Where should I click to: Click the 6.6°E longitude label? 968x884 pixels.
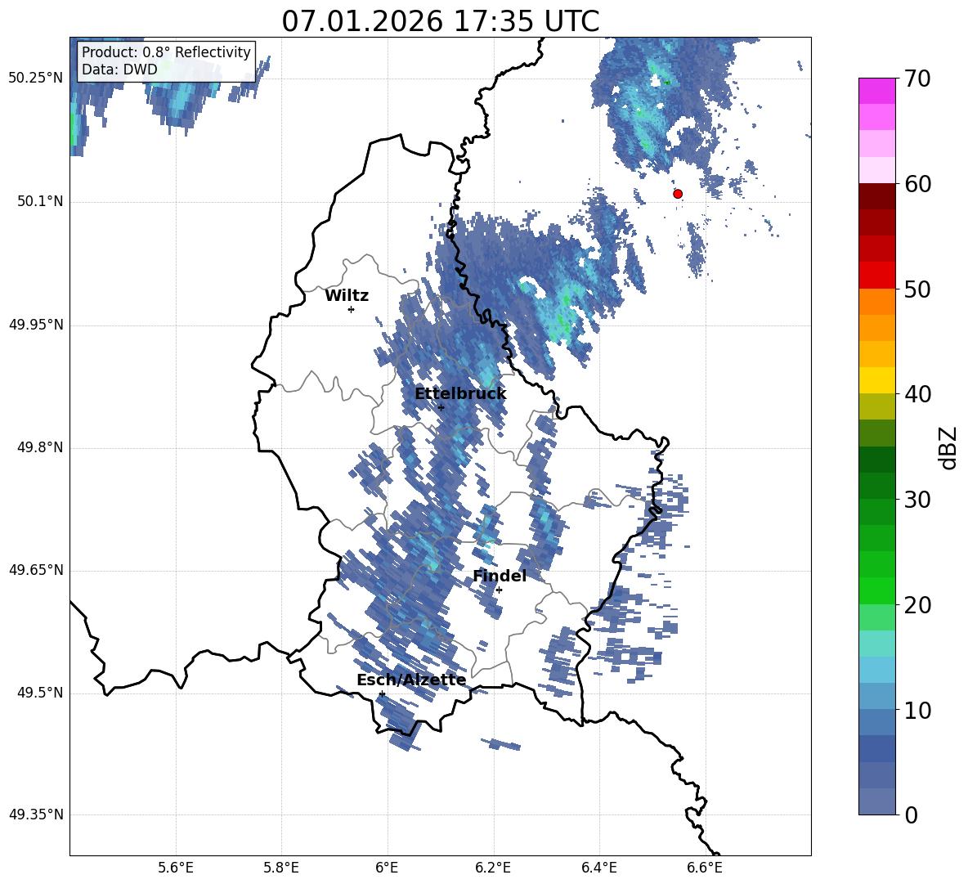coord(705,868)
